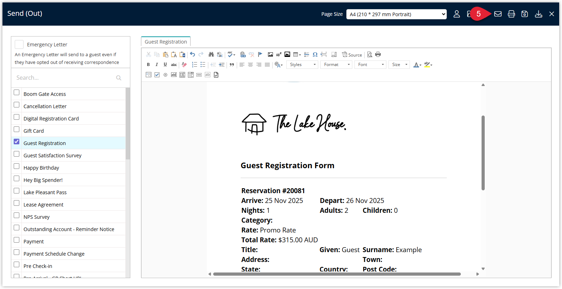Expand the spell checker dropdown
Image resolution: width=562 pixels, height=289 pixels.
tap(231, 54)
